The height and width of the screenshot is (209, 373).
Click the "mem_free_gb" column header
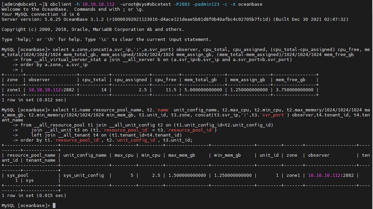tap(290, 80)
